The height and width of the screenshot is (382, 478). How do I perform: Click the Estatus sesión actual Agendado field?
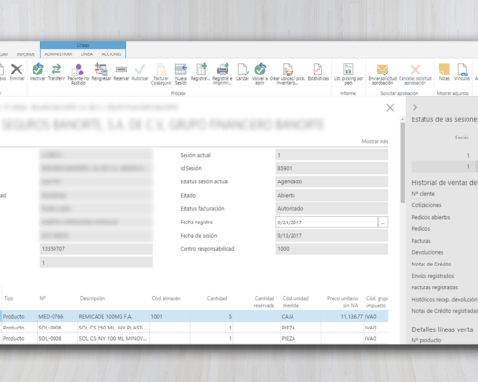coord(332,181)
